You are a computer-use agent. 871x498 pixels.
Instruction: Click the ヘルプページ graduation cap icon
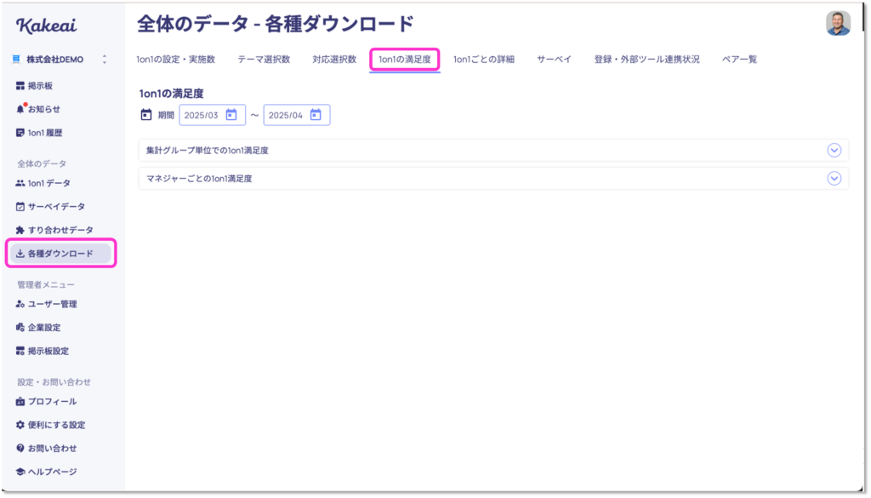click(20, 472)
